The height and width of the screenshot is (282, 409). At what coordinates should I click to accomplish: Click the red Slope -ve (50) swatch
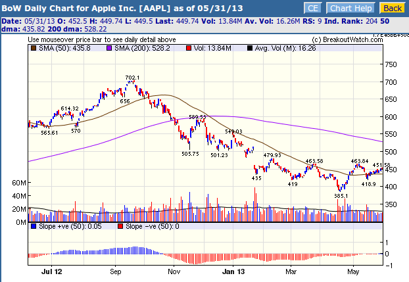tap(120, 226)
